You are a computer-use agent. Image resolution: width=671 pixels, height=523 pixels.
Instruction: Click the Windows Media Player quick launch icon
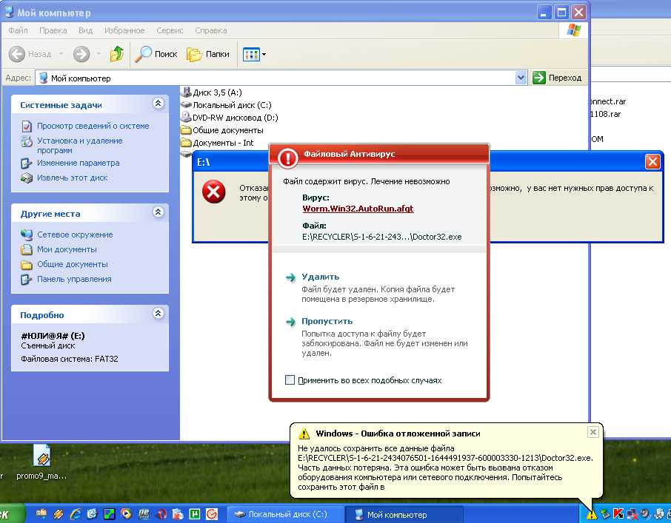click(x=126, y=514)
